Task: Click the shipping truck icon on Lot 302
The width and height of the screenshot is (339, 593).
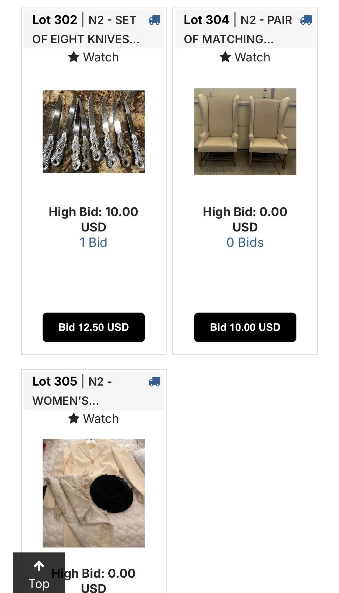Action: point(154,20)
